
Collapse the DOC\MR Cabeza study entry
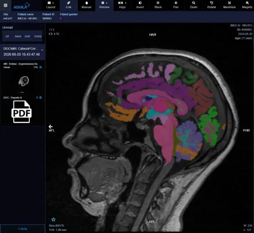coord(42,50)
